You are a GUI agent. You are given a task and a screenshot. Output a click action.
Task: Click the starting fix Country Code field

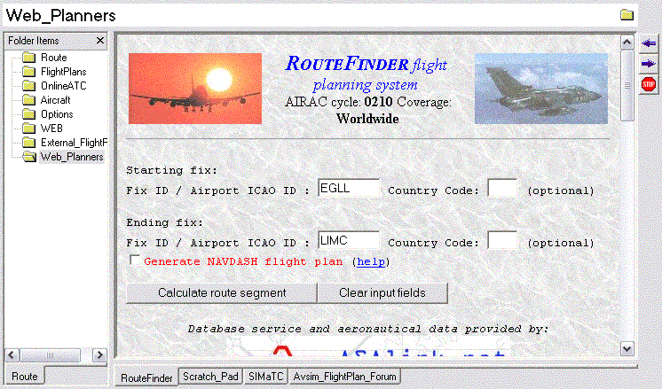[502, 188]
